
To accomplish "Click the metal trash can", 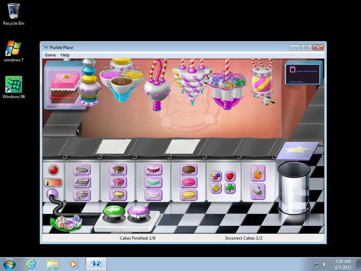I will tap(294, 188).
